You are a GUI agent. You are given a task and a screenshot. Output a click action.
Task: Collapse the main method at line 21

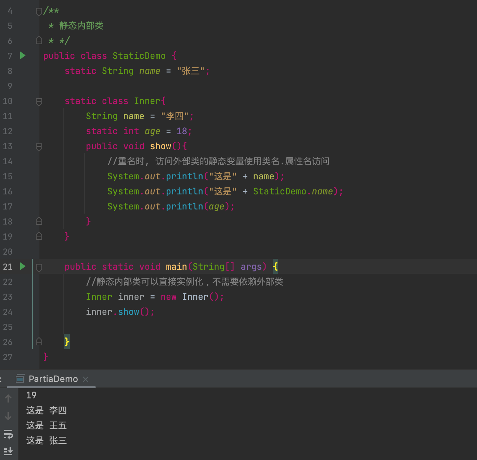click(39, 267)
